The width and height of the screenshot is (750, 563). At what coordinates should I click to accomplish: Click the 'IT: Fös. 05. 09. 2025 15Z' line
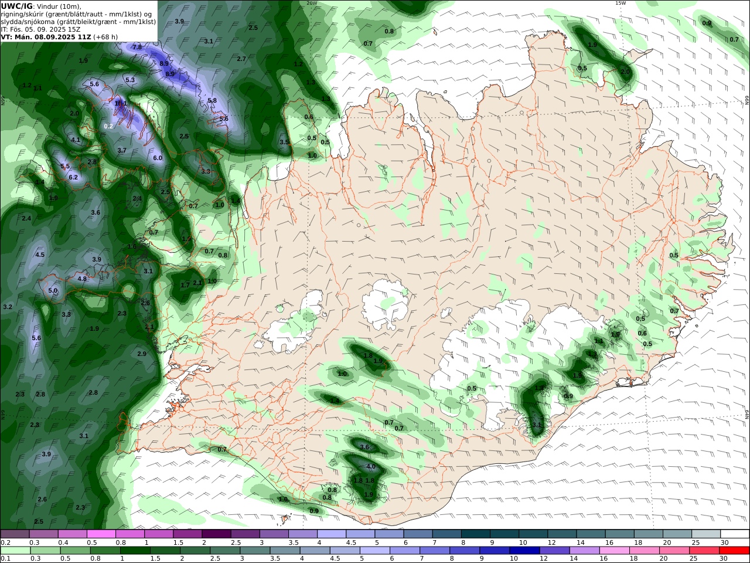pyautogui.click(x=40, y=29)
